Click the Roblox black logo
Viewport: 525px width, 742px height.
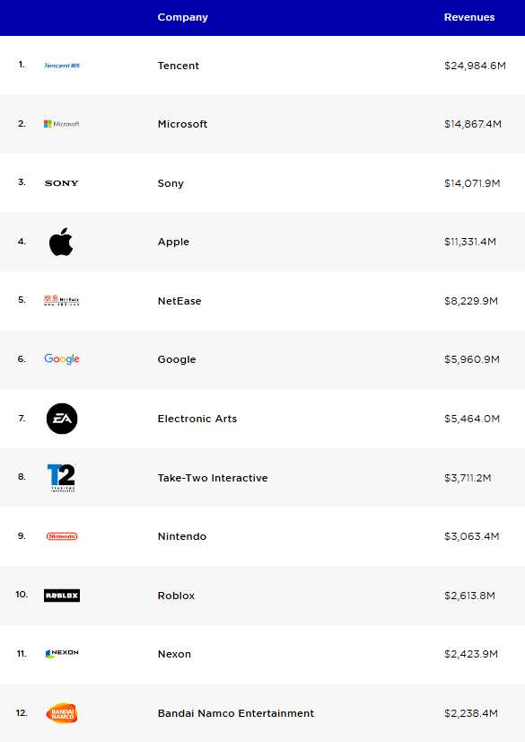point(62,596)
